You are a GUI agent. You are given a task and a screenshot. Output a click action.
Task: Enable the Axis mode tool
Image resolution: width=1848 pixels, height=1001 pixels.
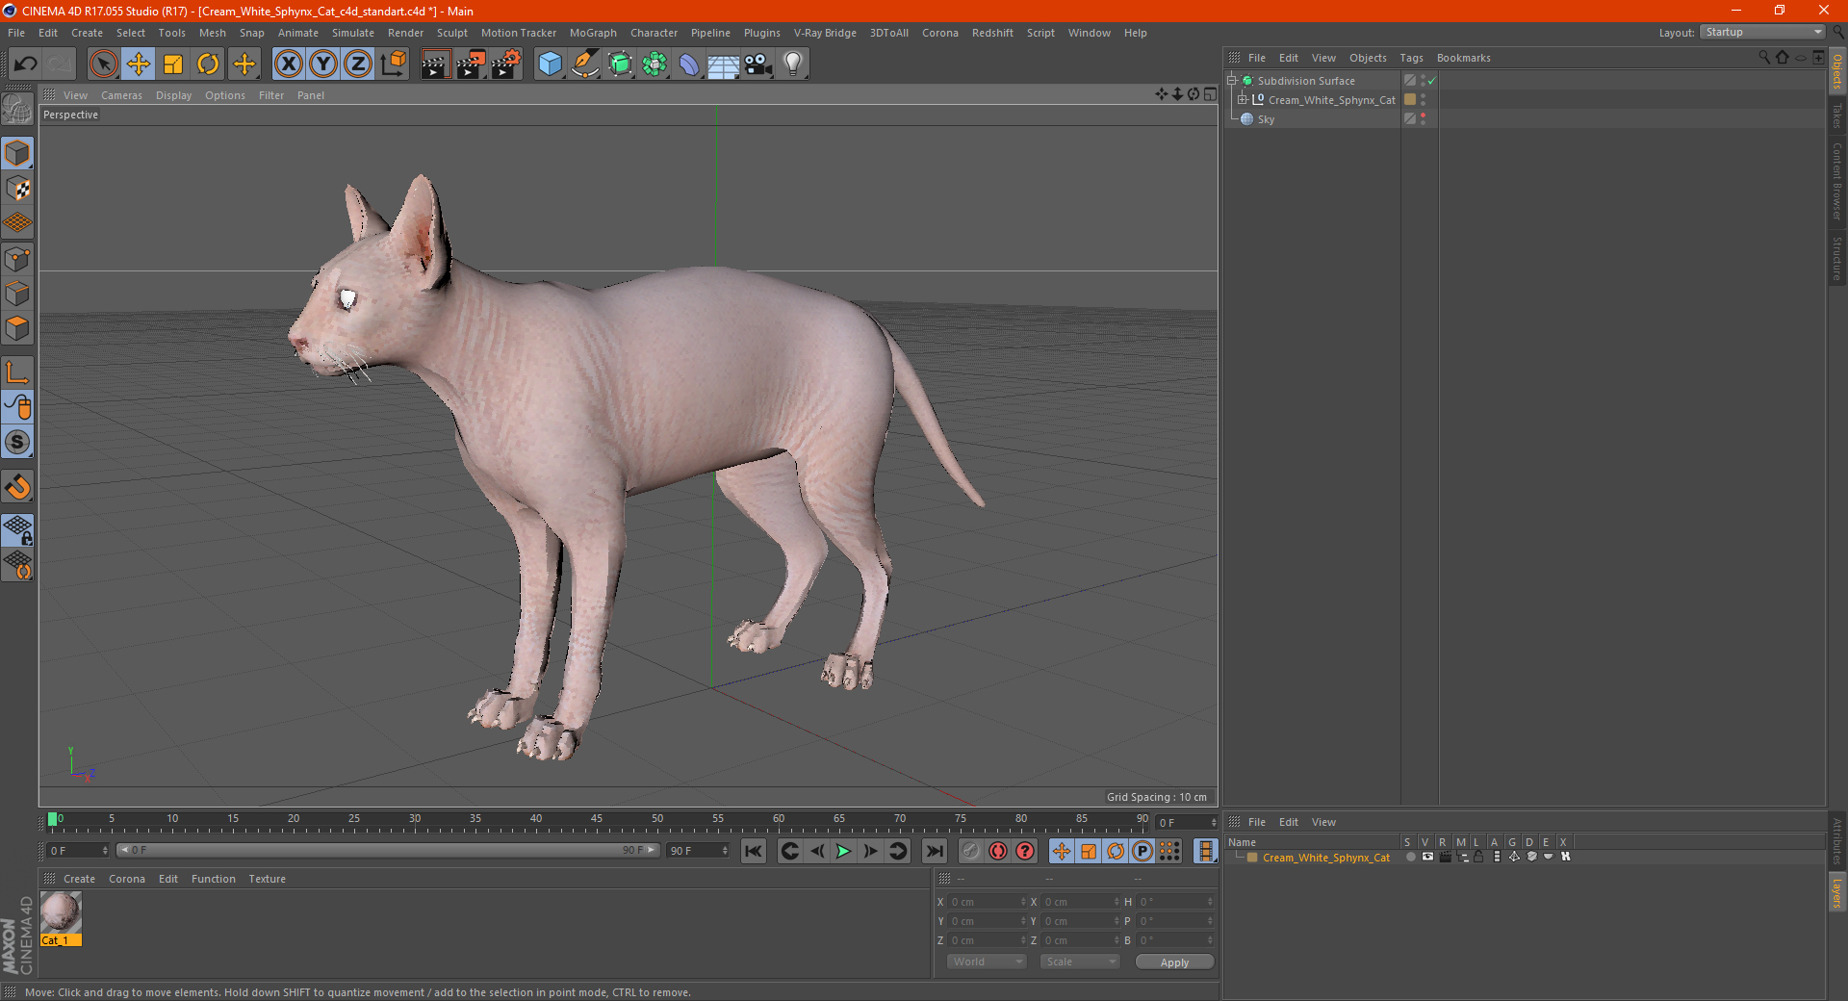pos(17,372)
